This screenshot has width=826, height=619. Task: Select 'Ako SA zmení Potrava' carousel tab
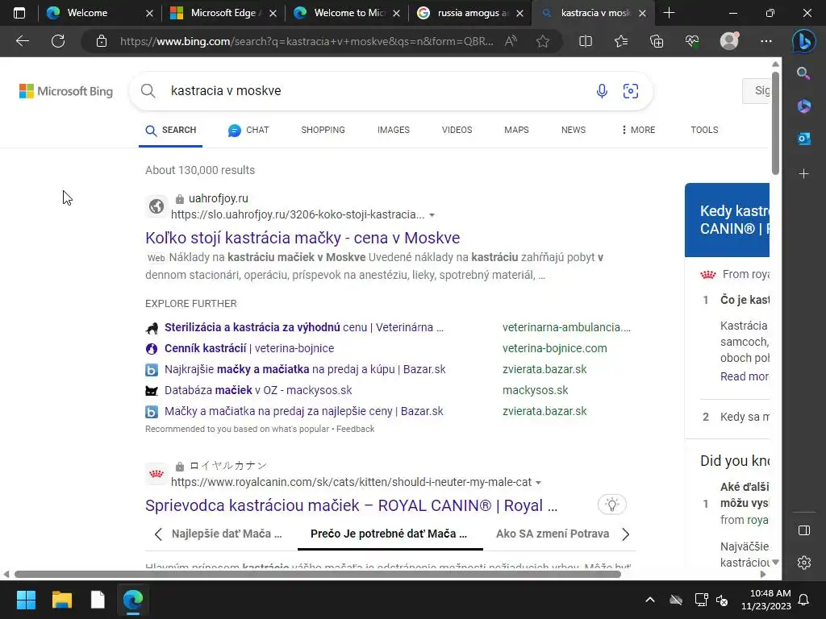click(553, 534)
